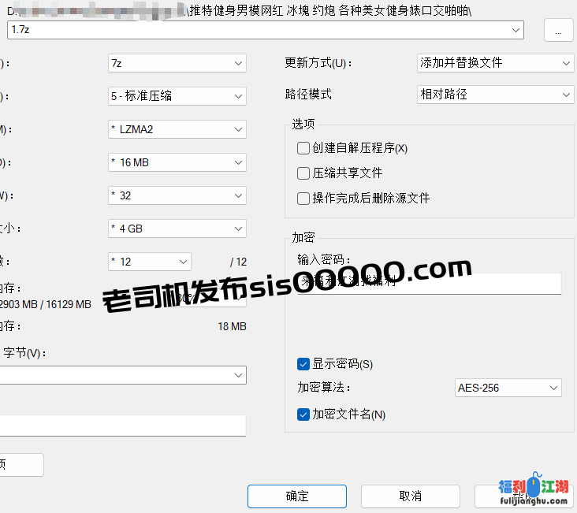This screenshot has width=577, height=513.
Task: Click the "..." browse button for archive path
Action: tap(558, 30)
